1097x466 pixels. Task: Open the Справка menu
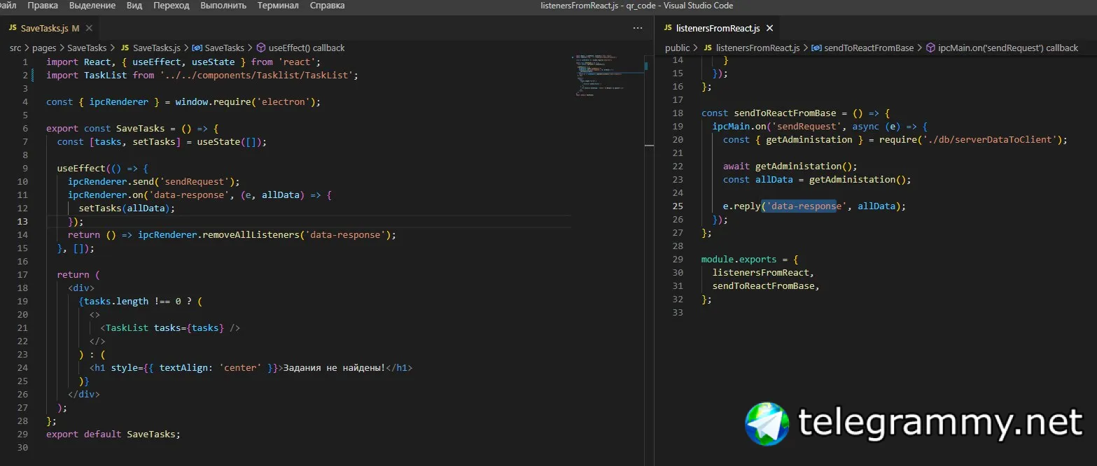pos(327,6)
